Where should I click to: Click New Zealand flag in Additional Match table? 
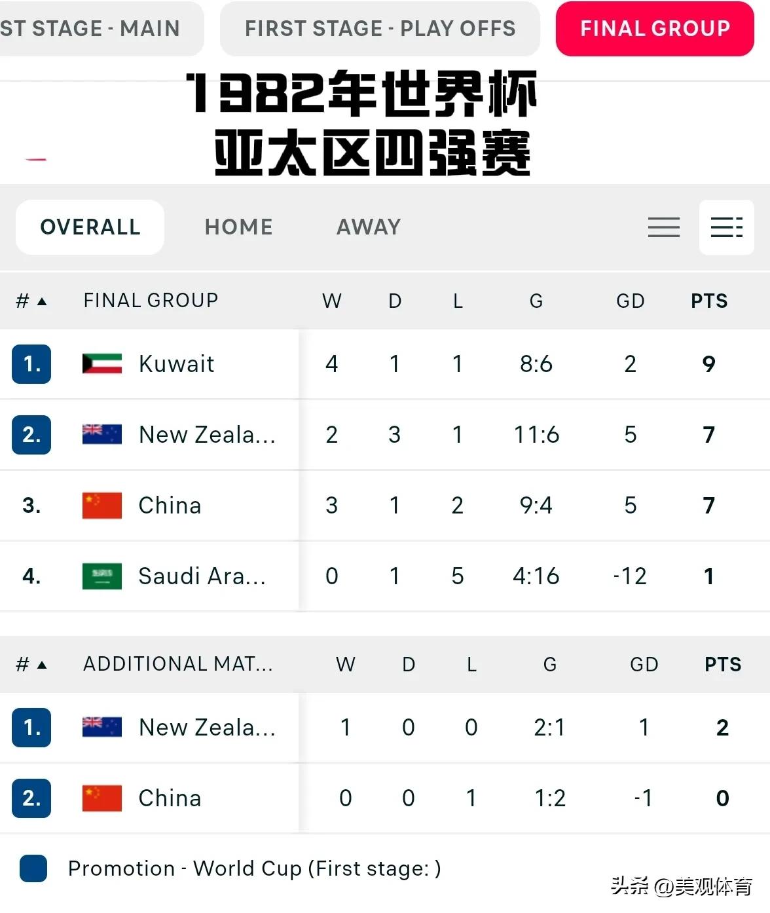point(102,727)
